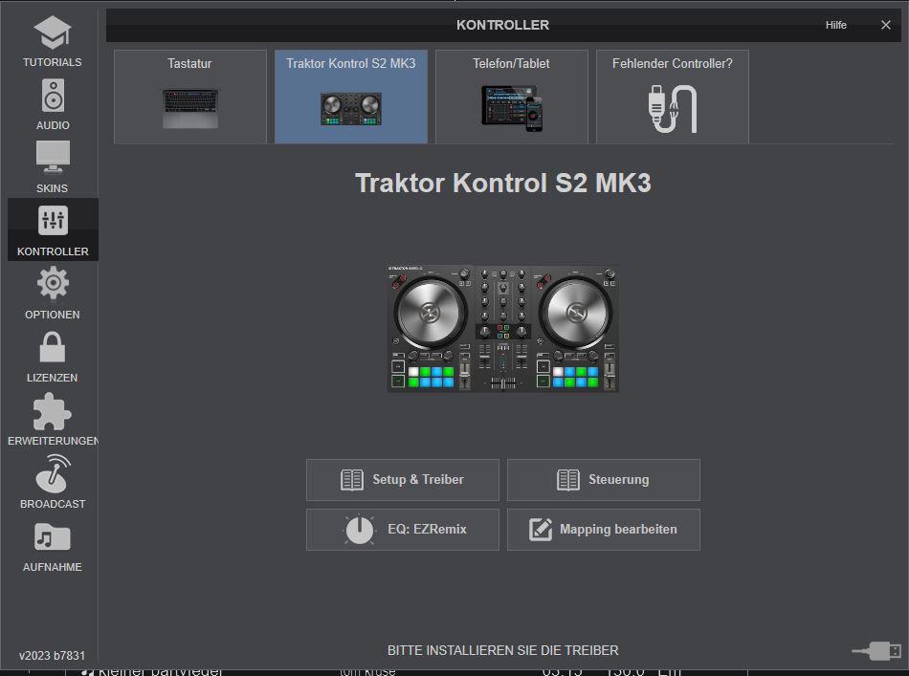Open Hilfe in the title bar
Screen dimensions: 909x676
836,25
